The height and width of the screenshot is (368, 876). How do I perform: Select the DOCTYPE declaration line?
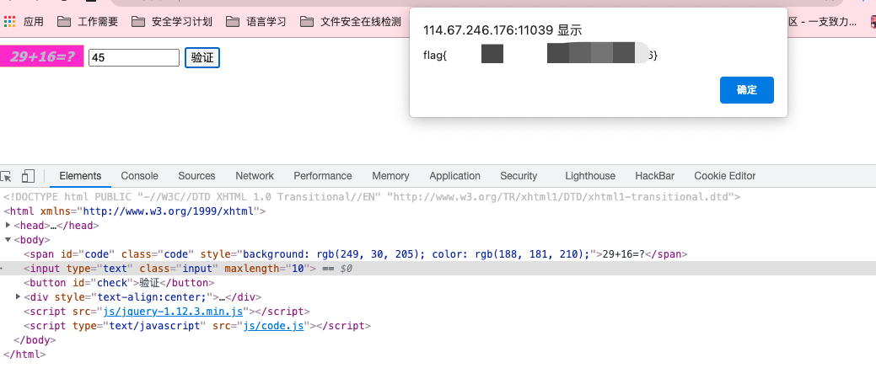[372, 197]
